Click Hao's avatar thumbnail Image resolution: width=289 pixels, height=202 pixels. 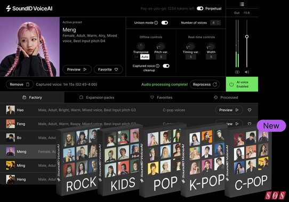click(11, 110)
